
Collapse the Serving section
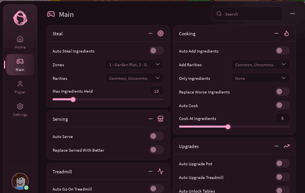(150, 119)
